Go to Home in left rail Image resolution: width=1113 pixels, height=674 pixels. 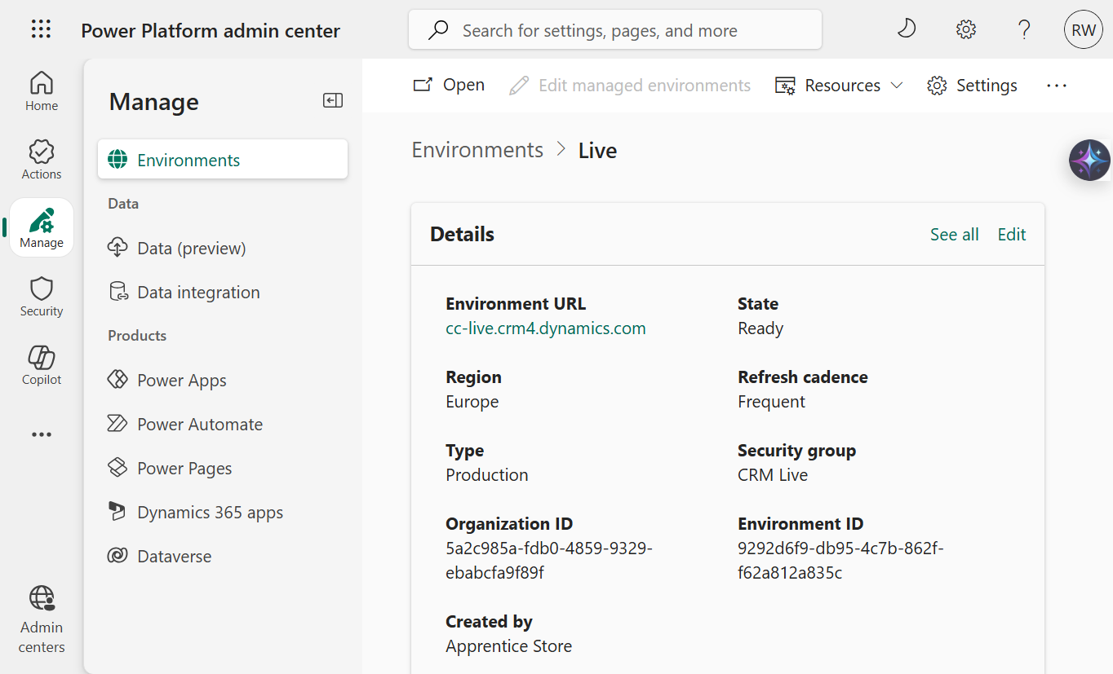[42, 90]
